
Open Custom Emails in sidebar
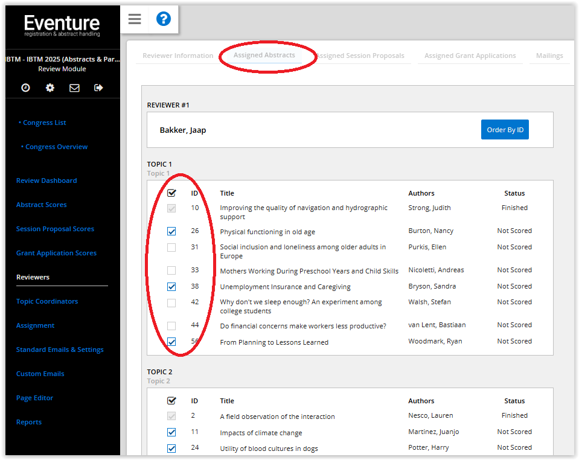40,374
